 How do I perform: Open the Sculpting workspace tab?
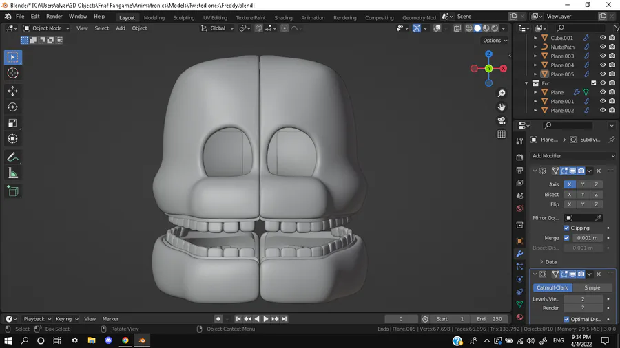click(x=183, y=18)
